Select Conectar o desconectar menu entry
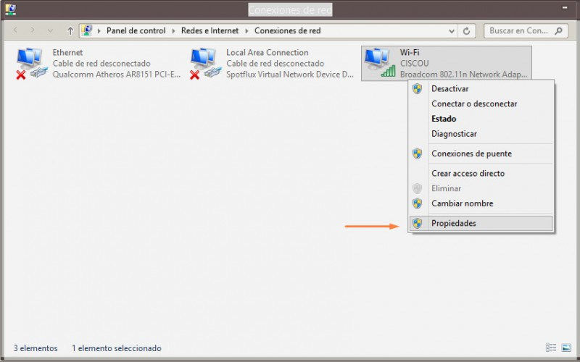 pos(481,104)
